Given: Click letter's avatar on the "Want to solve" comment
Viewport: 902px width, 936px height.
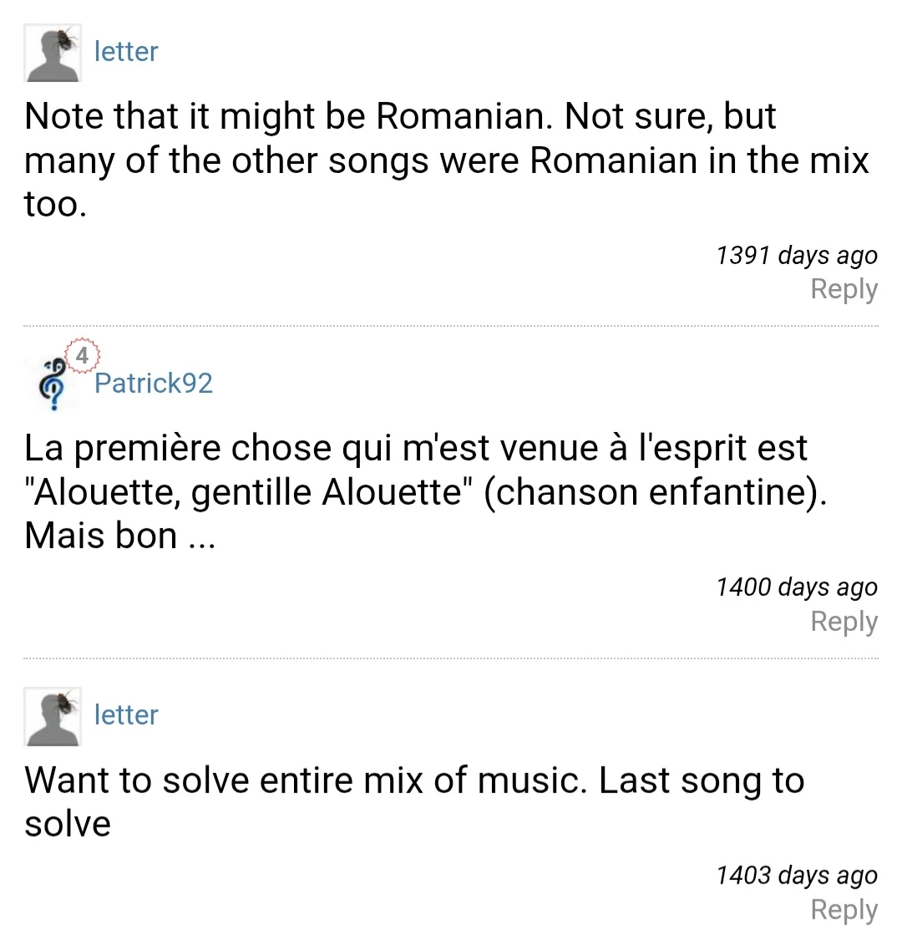Looking at the screenshot, I should click(53, 716).
